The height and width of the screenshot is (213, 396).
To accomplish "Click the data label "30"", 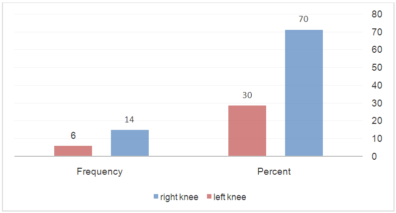I will tap(247, 95).
